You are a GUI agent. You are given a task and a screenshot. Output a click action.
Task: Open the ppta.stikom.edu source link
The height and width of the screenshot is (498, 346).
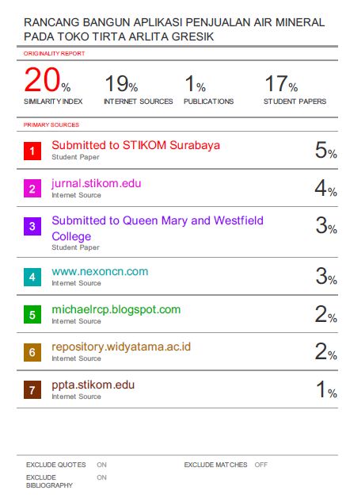(93, 385)
